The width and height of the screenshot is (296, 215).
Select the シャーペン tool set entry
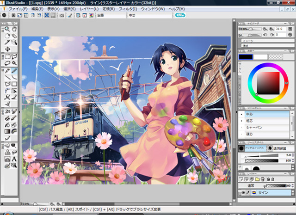coord(264,128)
